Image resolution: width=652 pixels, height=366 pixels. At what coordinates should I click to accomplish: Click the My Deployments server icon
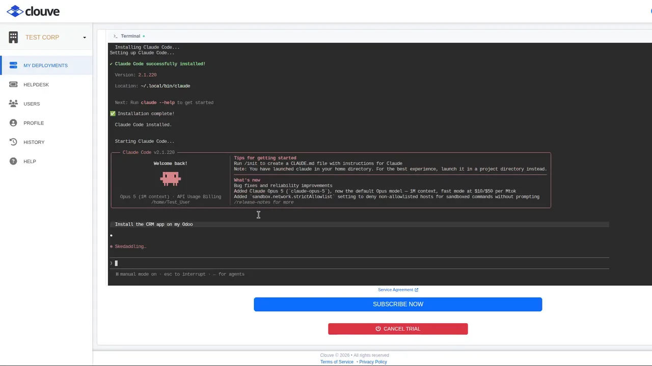click(x=13, y=65)
